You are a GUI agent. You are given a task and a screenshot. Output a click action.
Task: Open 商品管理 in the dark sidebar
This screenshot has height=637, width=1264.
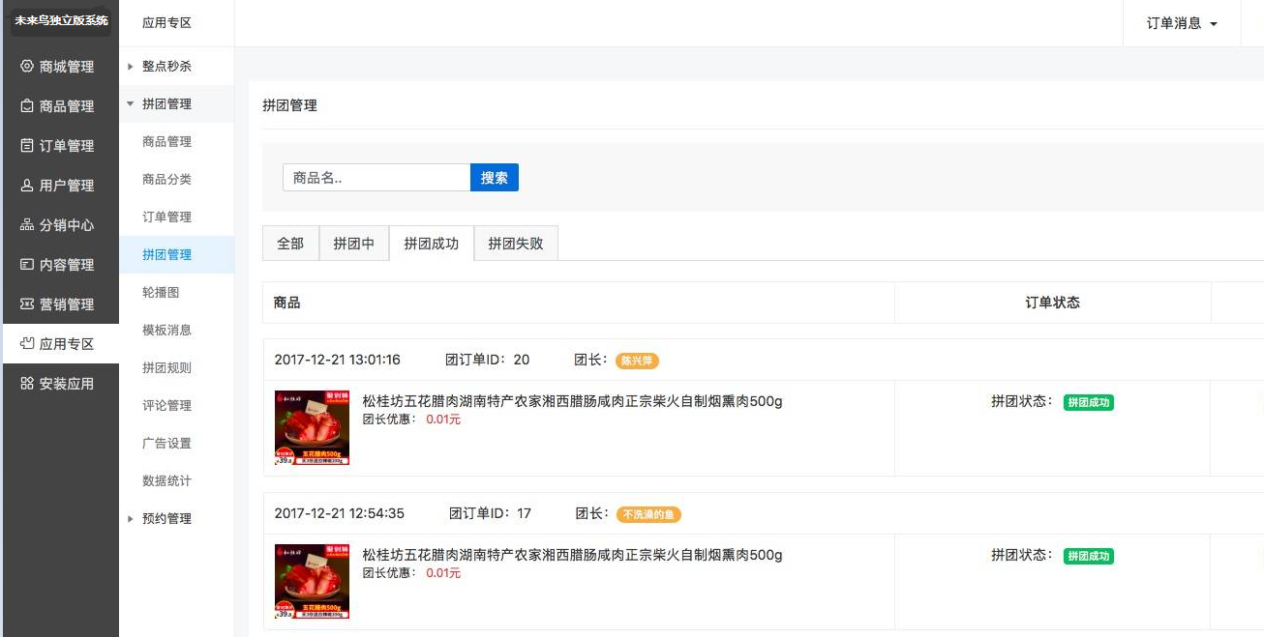(59, 106)
